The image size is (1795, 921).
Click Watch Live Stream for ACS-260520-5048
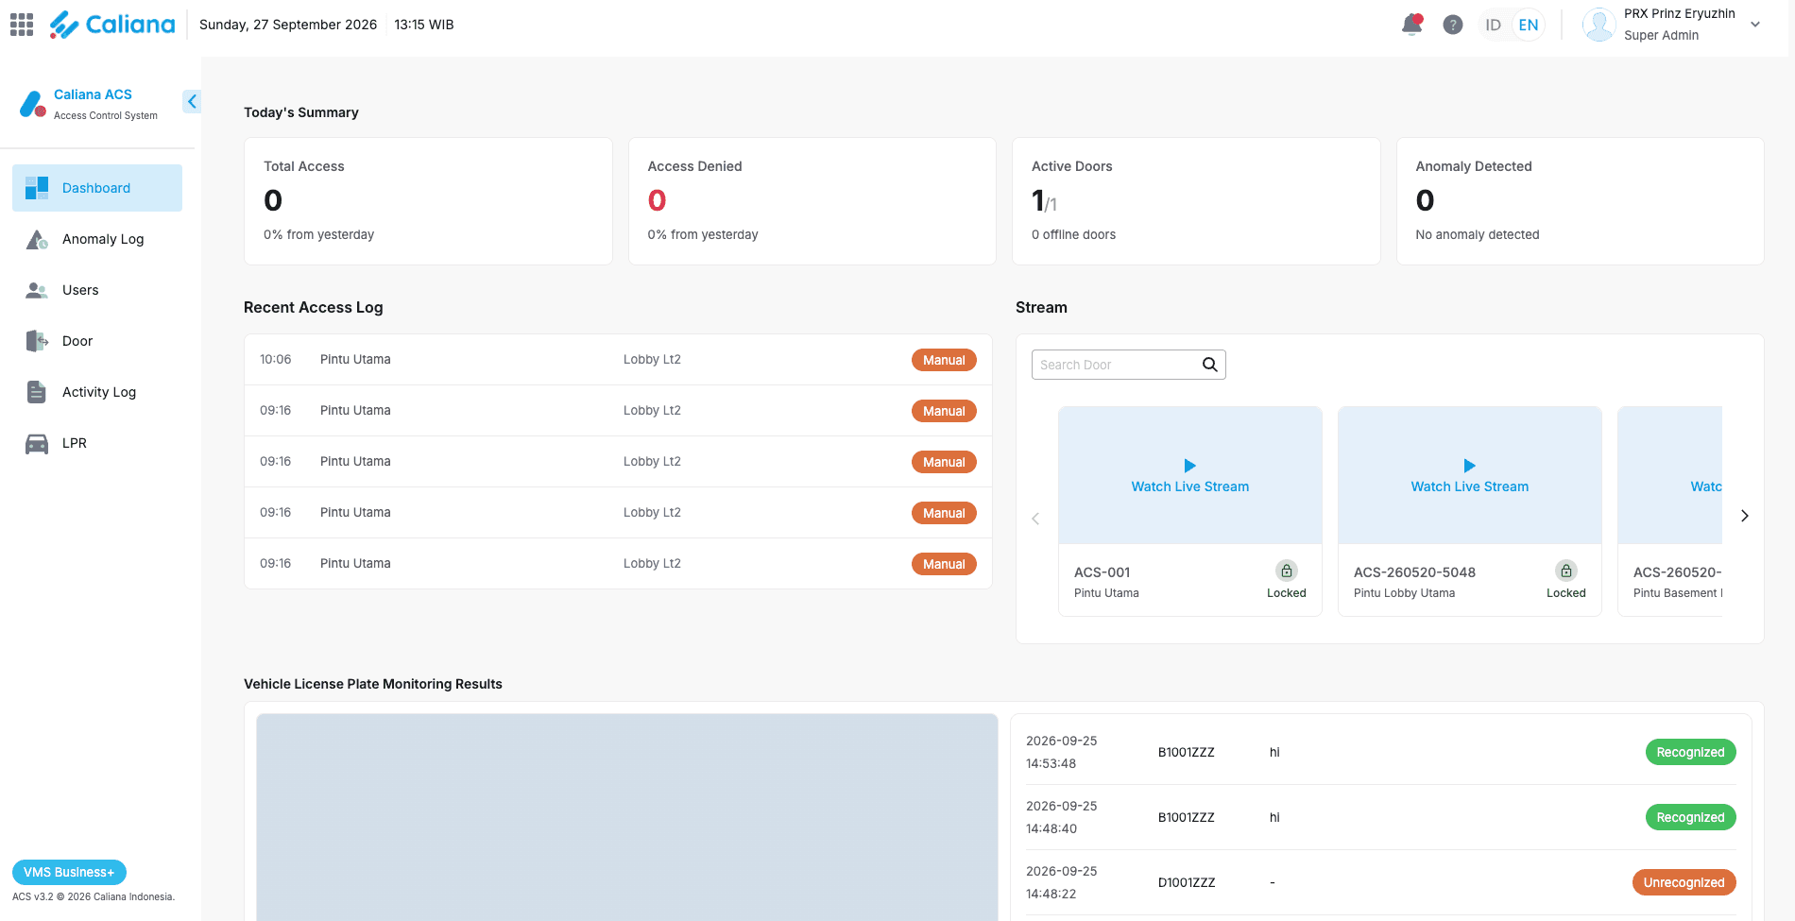coord(1470,486)
